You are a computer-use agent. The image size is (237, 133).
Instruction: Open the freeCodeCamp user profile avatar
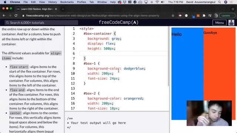231,23
